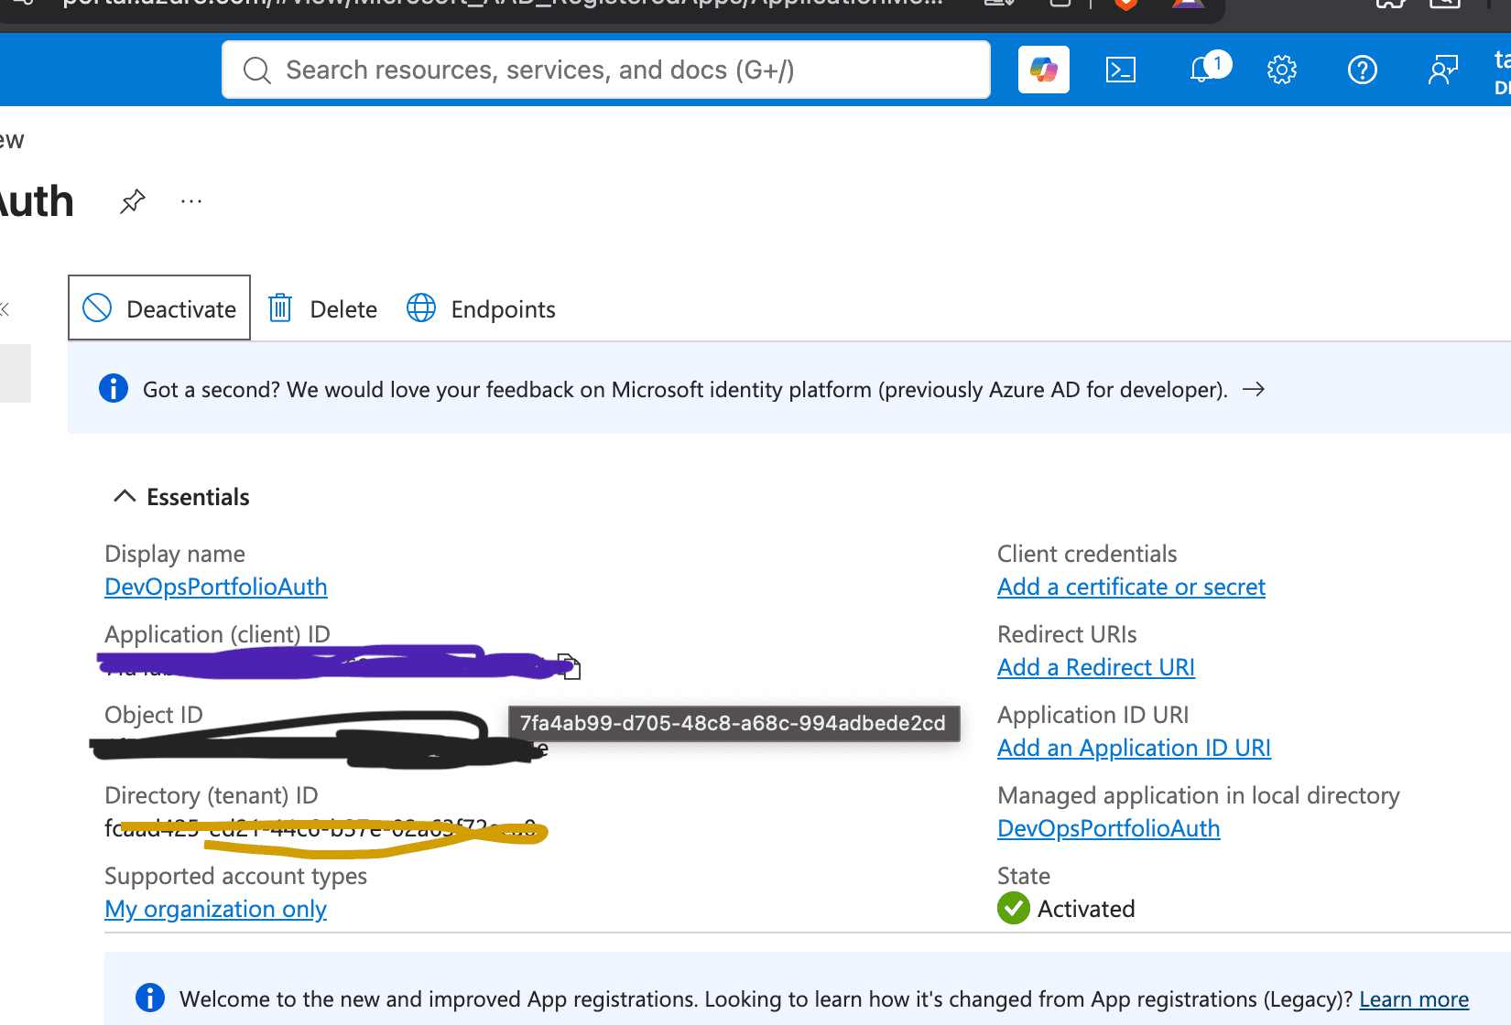This screenshot has width=1511, height=1025.
Task: Add an Application ID URI
Action: [x=1134, y=748]
